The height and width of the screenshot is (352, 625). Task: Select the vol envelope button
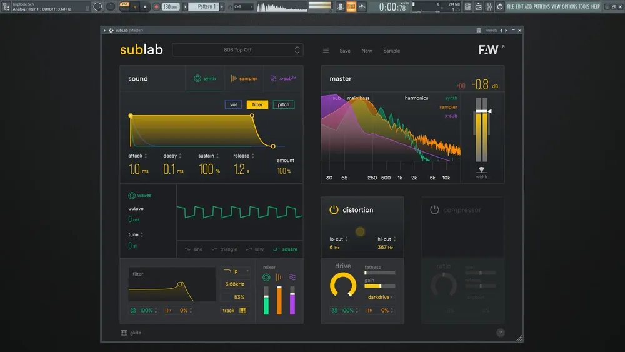233,104
